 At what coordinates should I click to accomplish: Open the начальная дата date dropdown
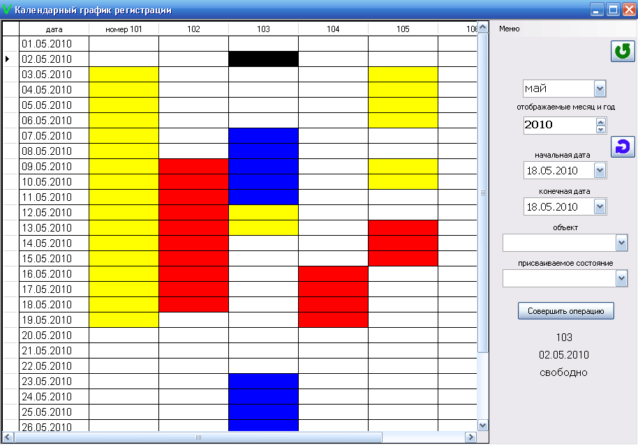600,170
